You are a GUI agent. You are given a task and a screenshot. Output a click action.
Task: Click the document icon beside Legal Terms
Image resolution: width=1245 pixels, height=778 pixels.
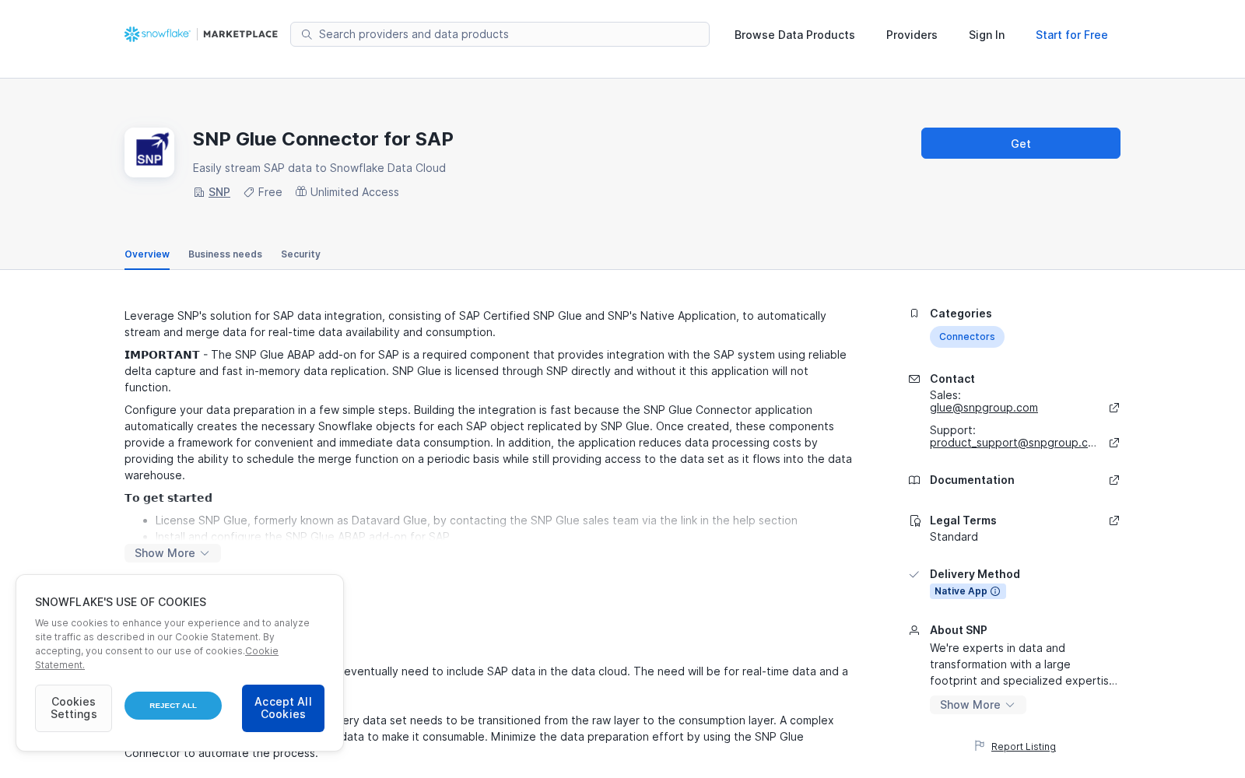click(914, 520)
